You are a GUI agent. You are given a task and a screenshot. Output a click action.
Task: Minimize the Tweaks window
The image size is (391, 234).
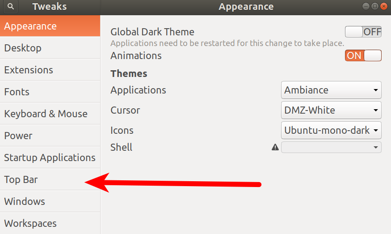click(367, 6)
